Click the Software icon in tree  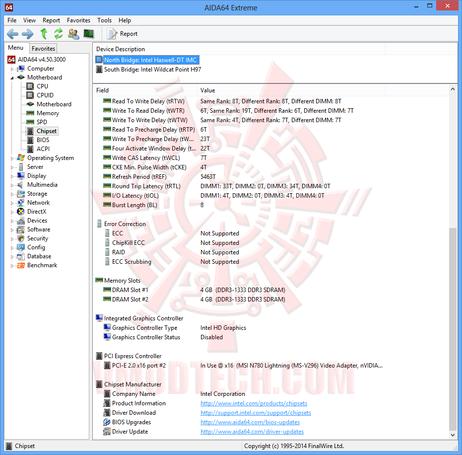(x=21, y=229)
